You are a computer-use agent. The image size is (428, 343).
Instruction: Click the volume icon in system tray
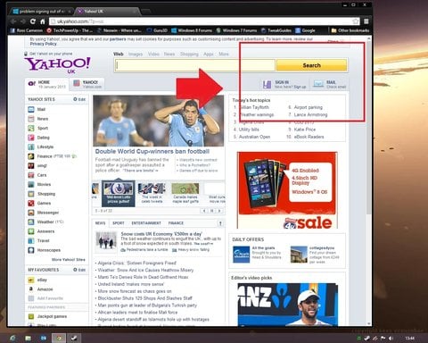pyautogui.click(x=391, y=339)
